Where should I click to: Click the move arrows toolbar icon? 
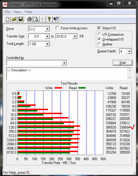[43, 19]
